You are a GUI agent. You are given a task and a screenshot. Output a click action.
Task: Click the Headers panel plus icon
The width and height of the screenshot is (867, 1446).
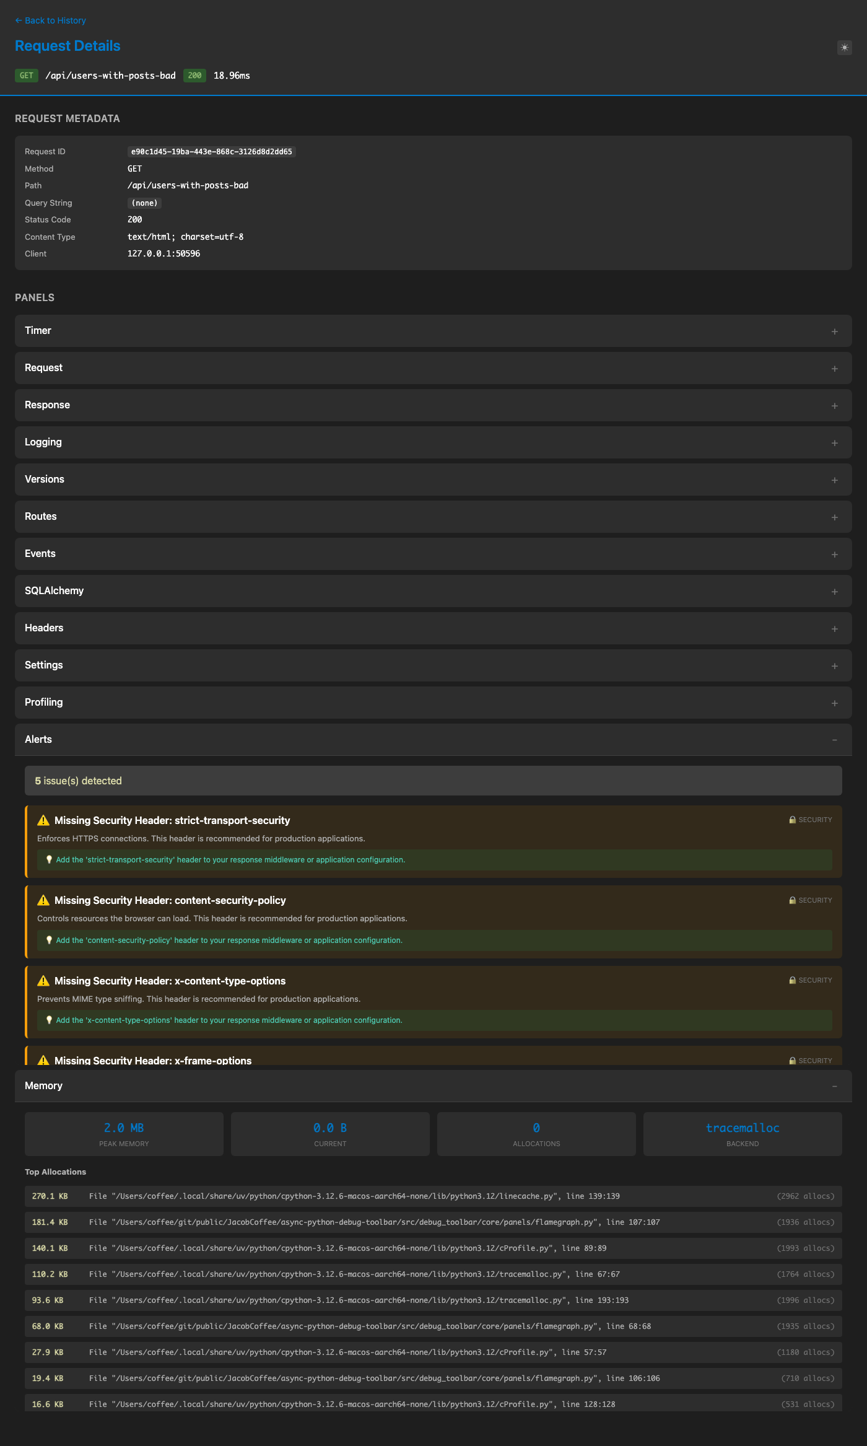pos(834,629)
